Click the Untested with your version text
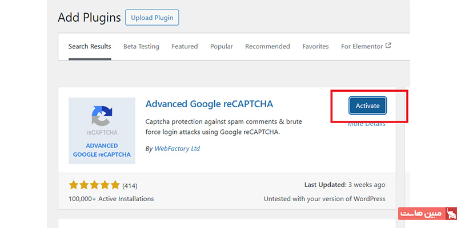Image resolution: width=457 pixels, height=228 pixels. tap(324, 199)
